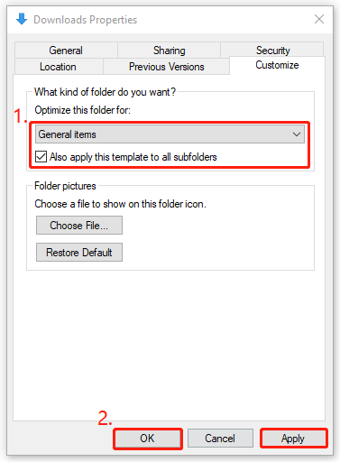The width and height of the screenshot is (340, 462).
Task: Click the Downloads Properties title text
Action: (86, 20)
